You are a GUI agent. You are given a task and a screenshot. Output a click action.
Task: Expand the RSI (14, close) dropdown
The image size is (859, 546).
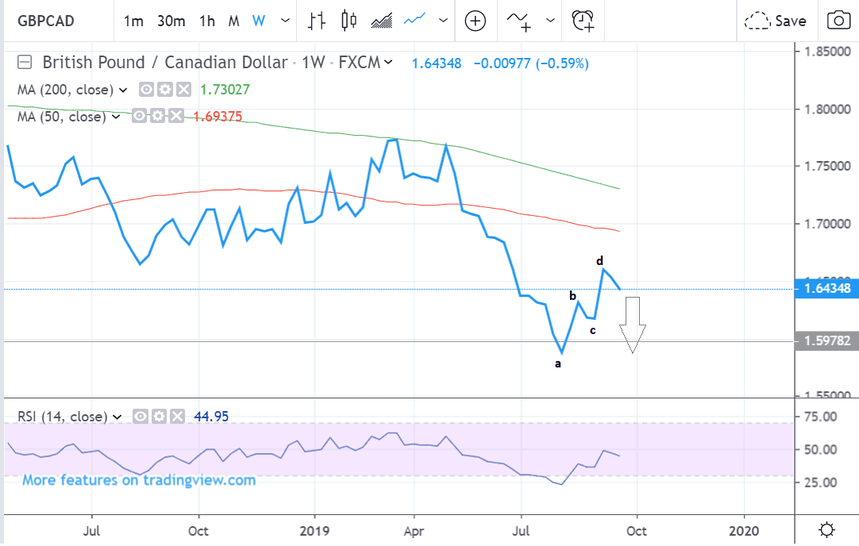point(117,417)
